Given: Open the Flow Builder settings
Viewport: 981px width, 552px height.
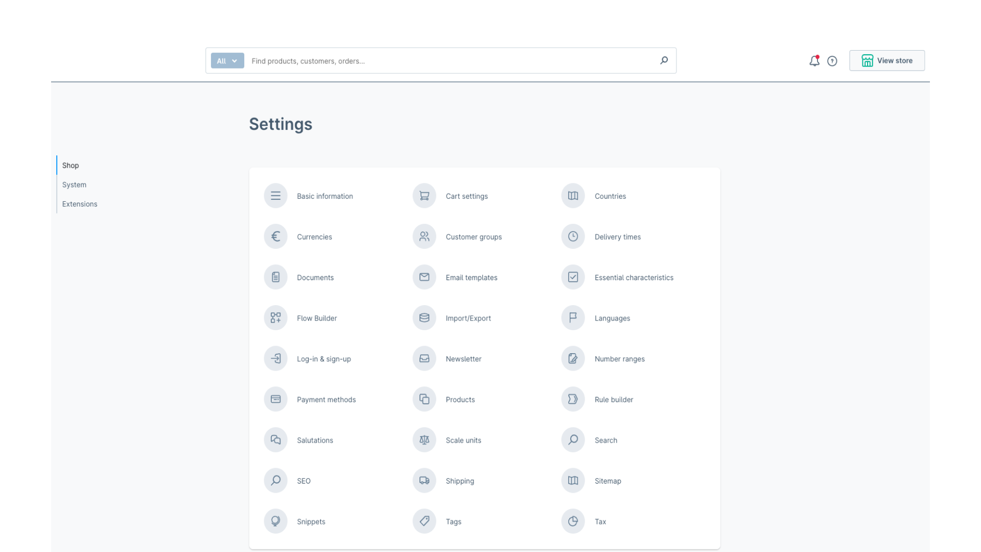Looking at the screenshot, I should pos(317,317).
